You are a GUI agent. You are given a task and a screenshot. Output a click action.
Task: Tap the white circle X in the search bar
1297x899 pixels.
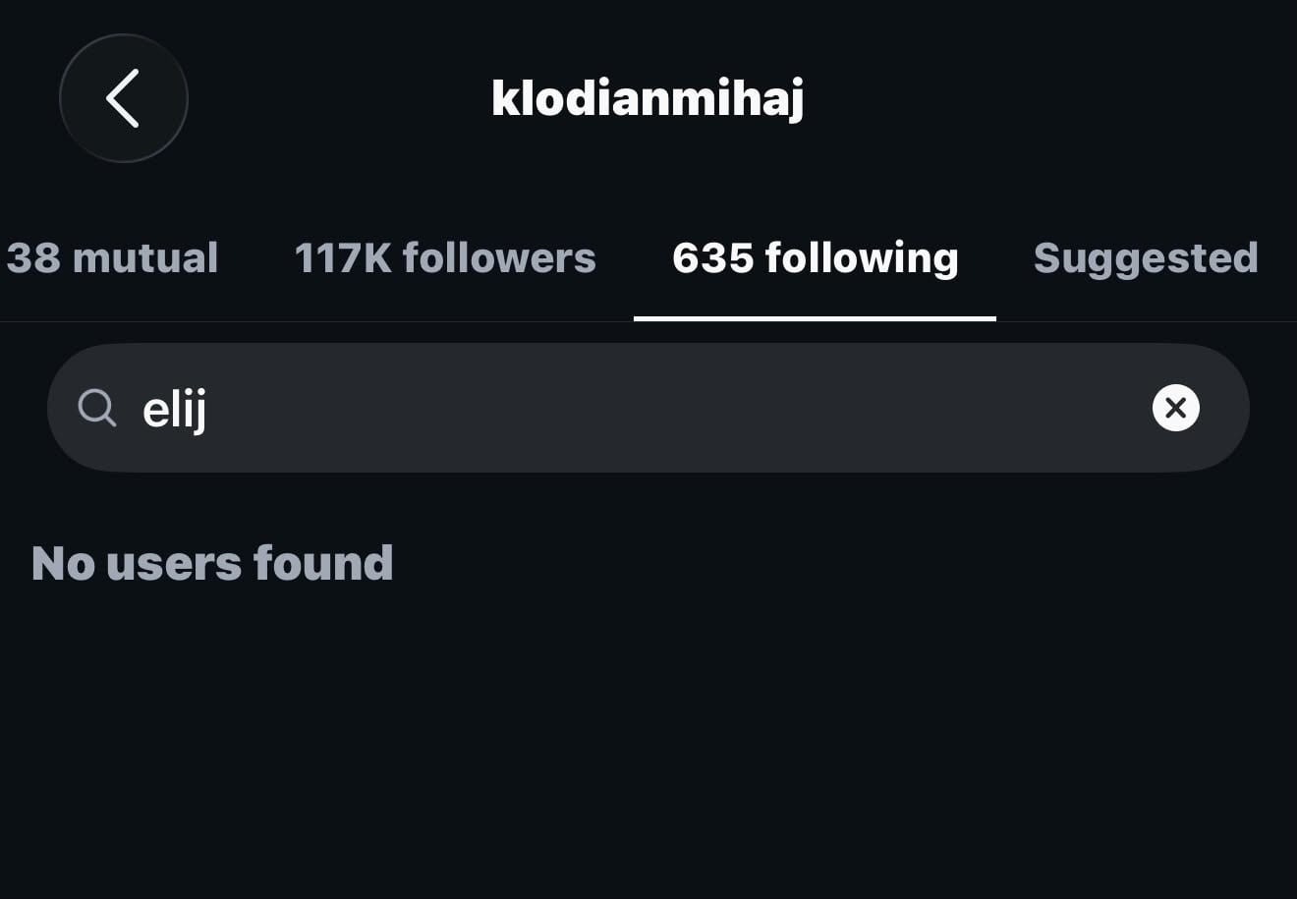tap(1175, 408)
